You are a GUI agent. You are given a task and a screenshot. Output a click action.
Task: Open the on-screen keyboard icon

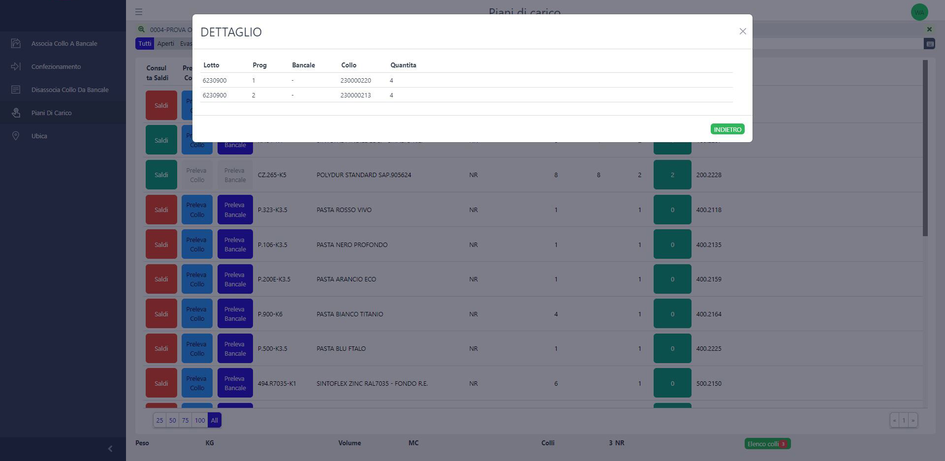929,44
